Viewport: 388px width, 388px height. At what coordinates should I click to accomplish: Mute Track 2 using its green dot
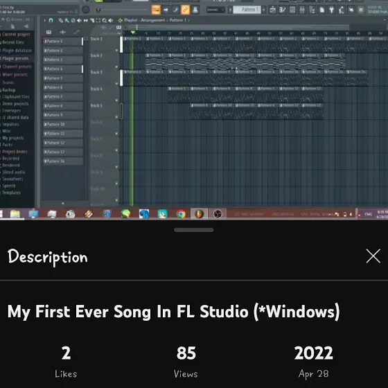pos(116,67)
